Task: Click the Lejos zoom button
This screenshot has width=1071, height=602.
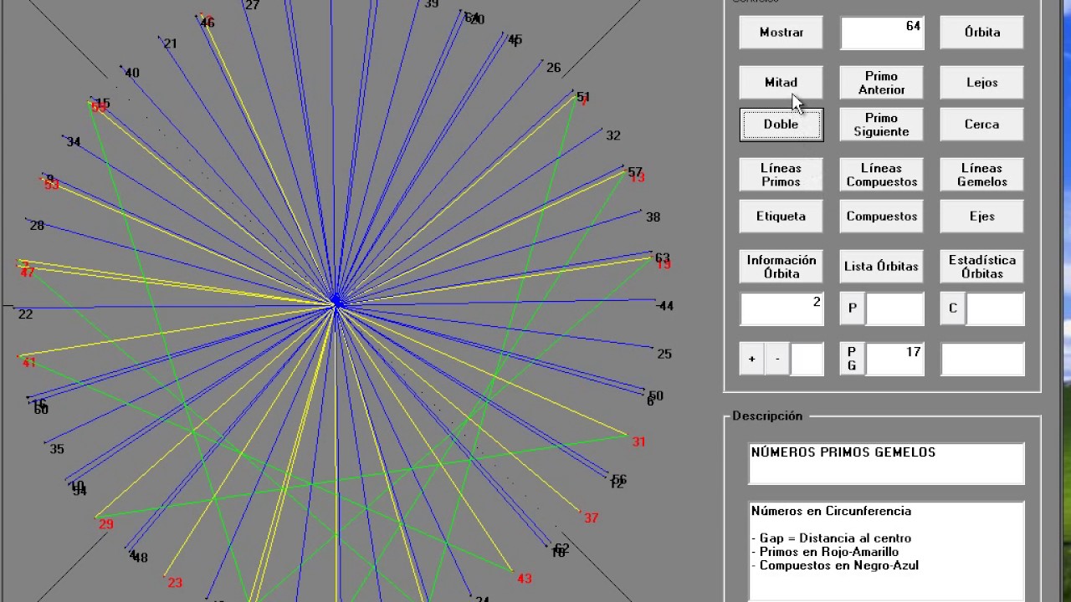Action: [x=982, y=83]
